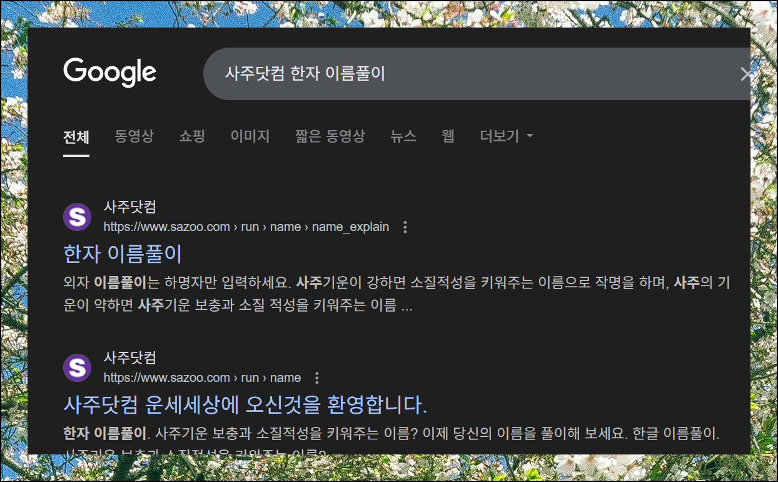Switch to the 이미지 tab
Image resolution: width=778 pixels, height=482 pixels.
tap(250, 136)
